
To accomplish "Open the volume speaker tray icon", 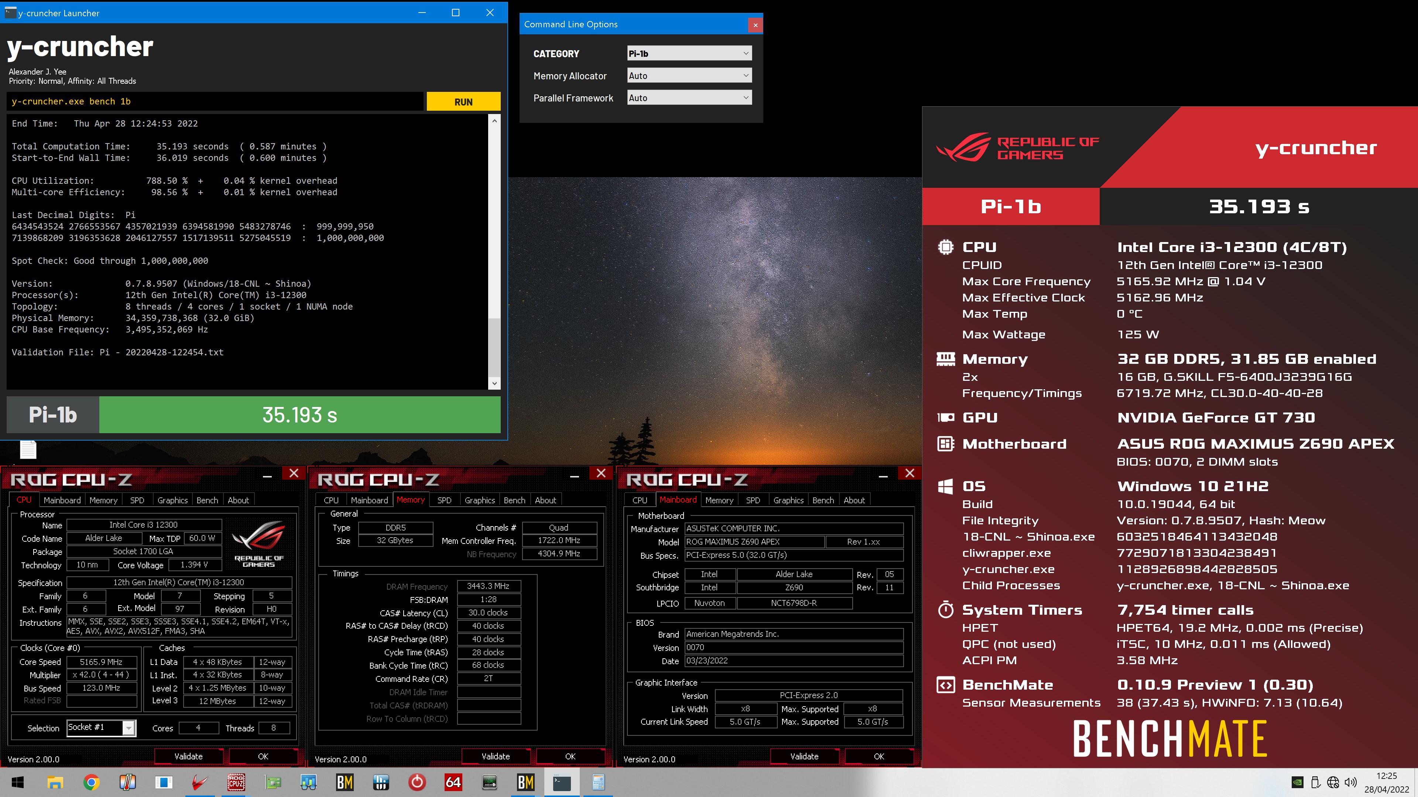I will [x=1350, y=782].
